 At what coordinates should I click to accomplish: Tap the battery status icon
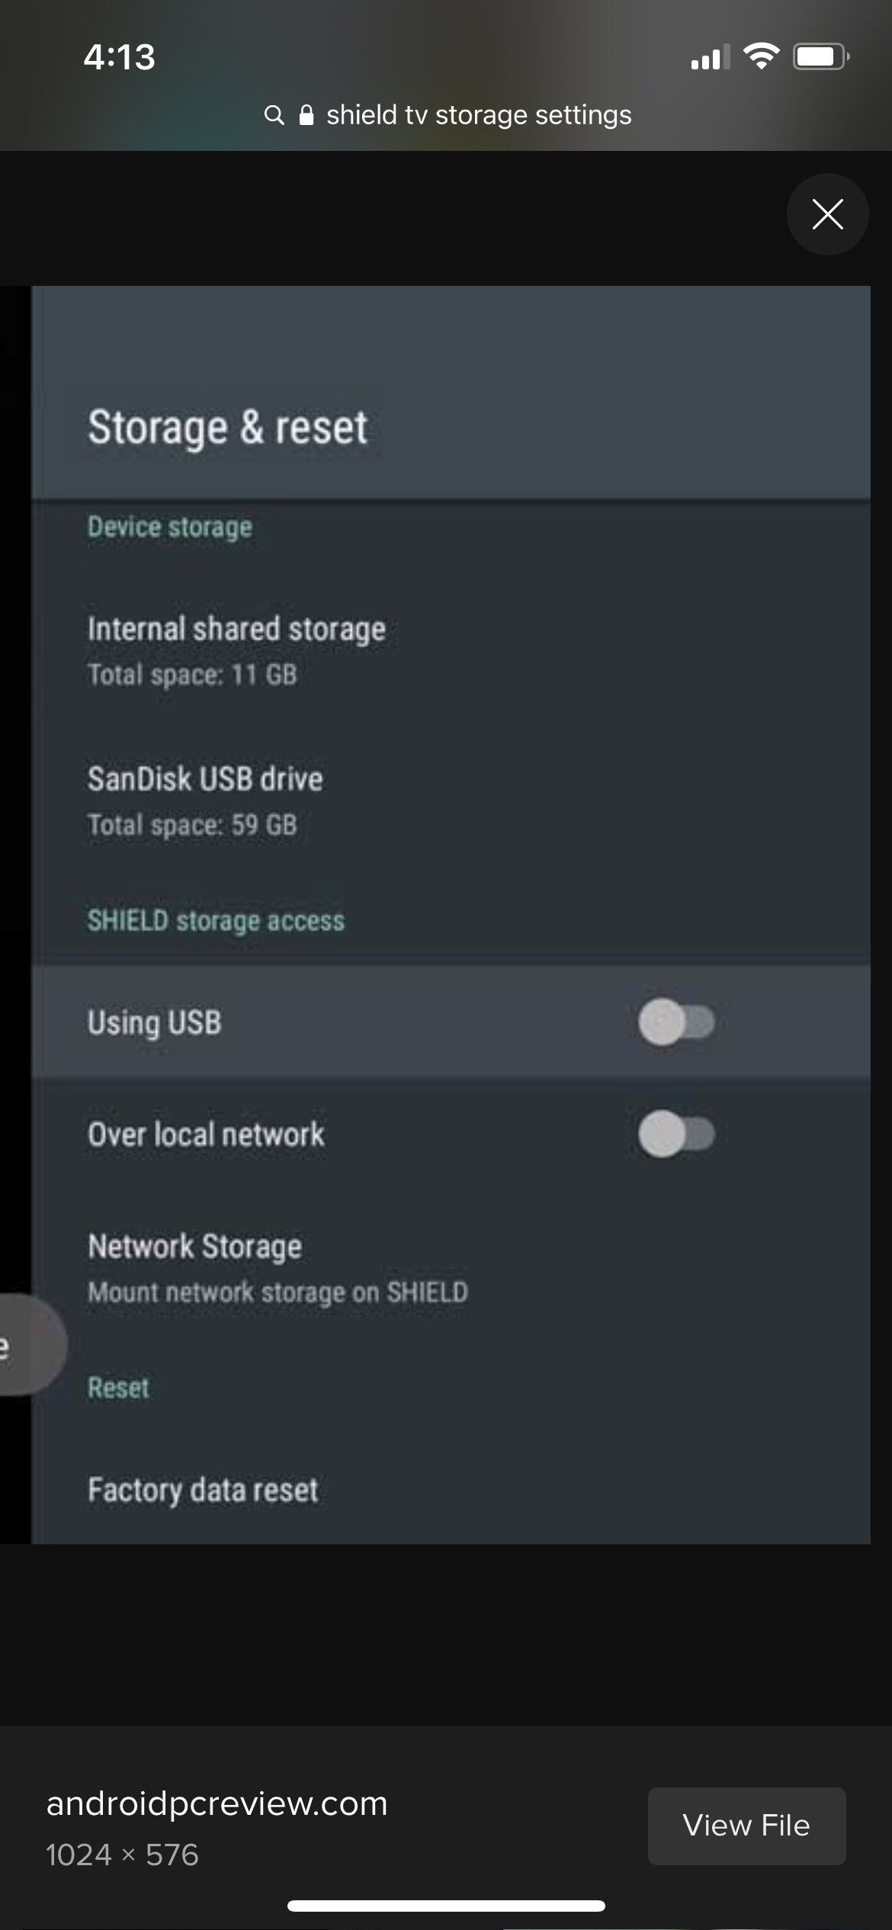(x=821, y=56)
